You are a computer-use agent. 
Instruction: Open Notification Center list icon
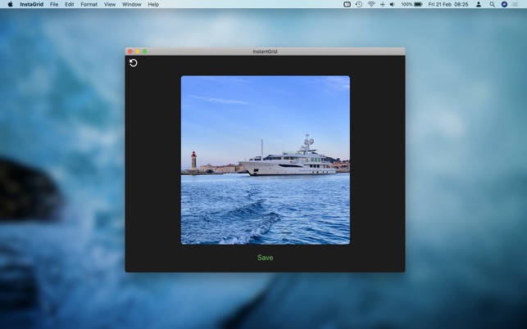(516, 4)
